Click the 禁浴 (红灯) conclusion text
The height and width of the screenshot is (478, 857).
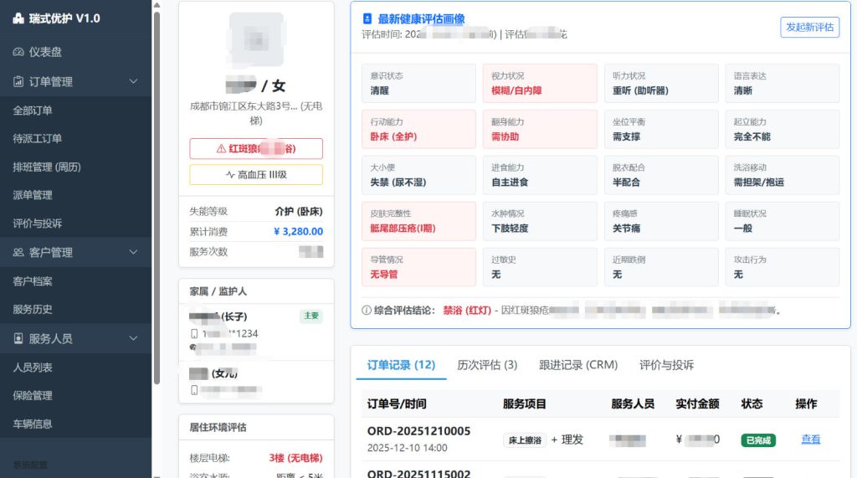pyautogui.click(x=467, y=310)
